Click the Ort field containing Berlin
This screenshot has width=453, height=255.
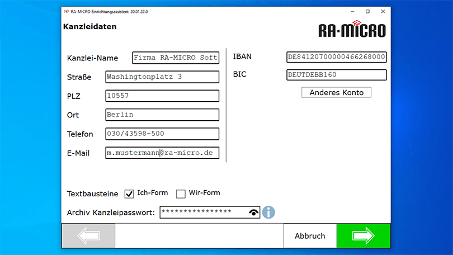click(162, 115)
